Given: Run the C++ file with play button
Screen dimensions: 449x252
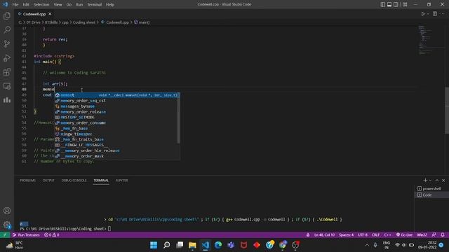Looking at the screenshot, I should tap(422, 14).
